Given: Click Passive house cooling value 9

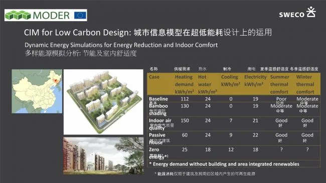Looking at the screenshot, I should tap(231, 135).
